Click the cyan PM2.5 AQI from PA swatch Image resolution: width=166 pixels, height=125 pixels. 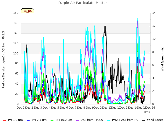108,120
